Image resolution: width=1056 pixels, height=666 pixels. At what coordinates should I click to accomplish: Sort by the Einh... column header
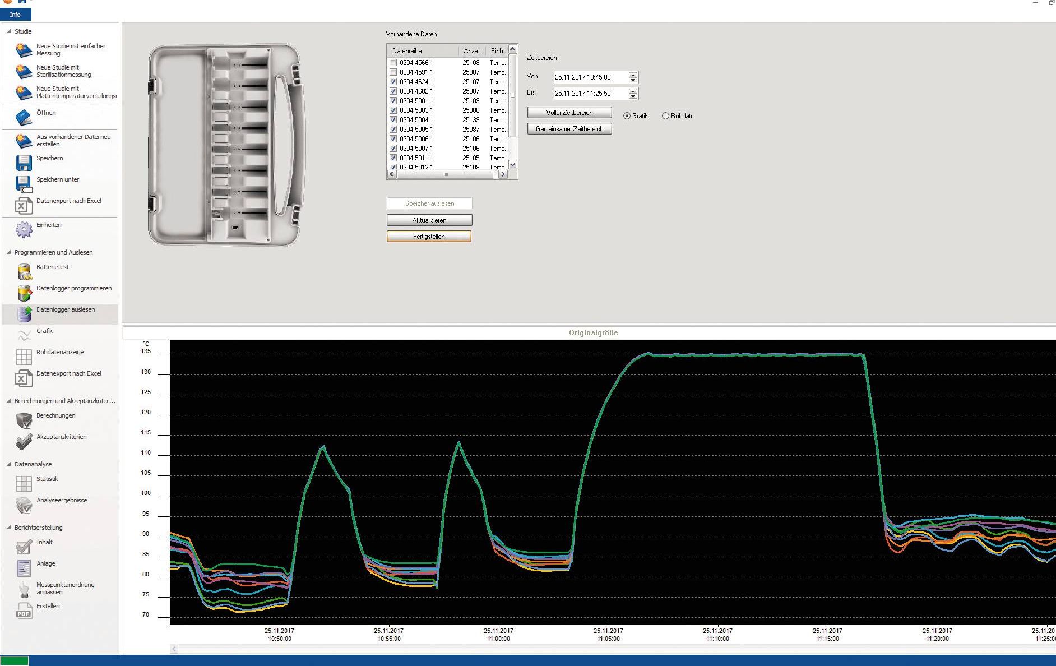point(498,51)
